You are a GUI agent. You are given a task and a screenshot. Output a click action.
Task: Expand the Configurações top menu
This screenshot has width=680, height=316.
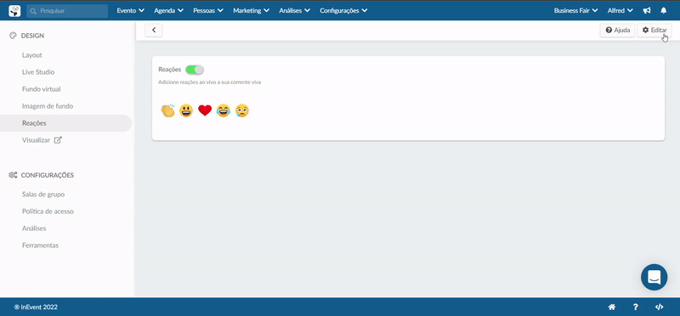[343, 10]
